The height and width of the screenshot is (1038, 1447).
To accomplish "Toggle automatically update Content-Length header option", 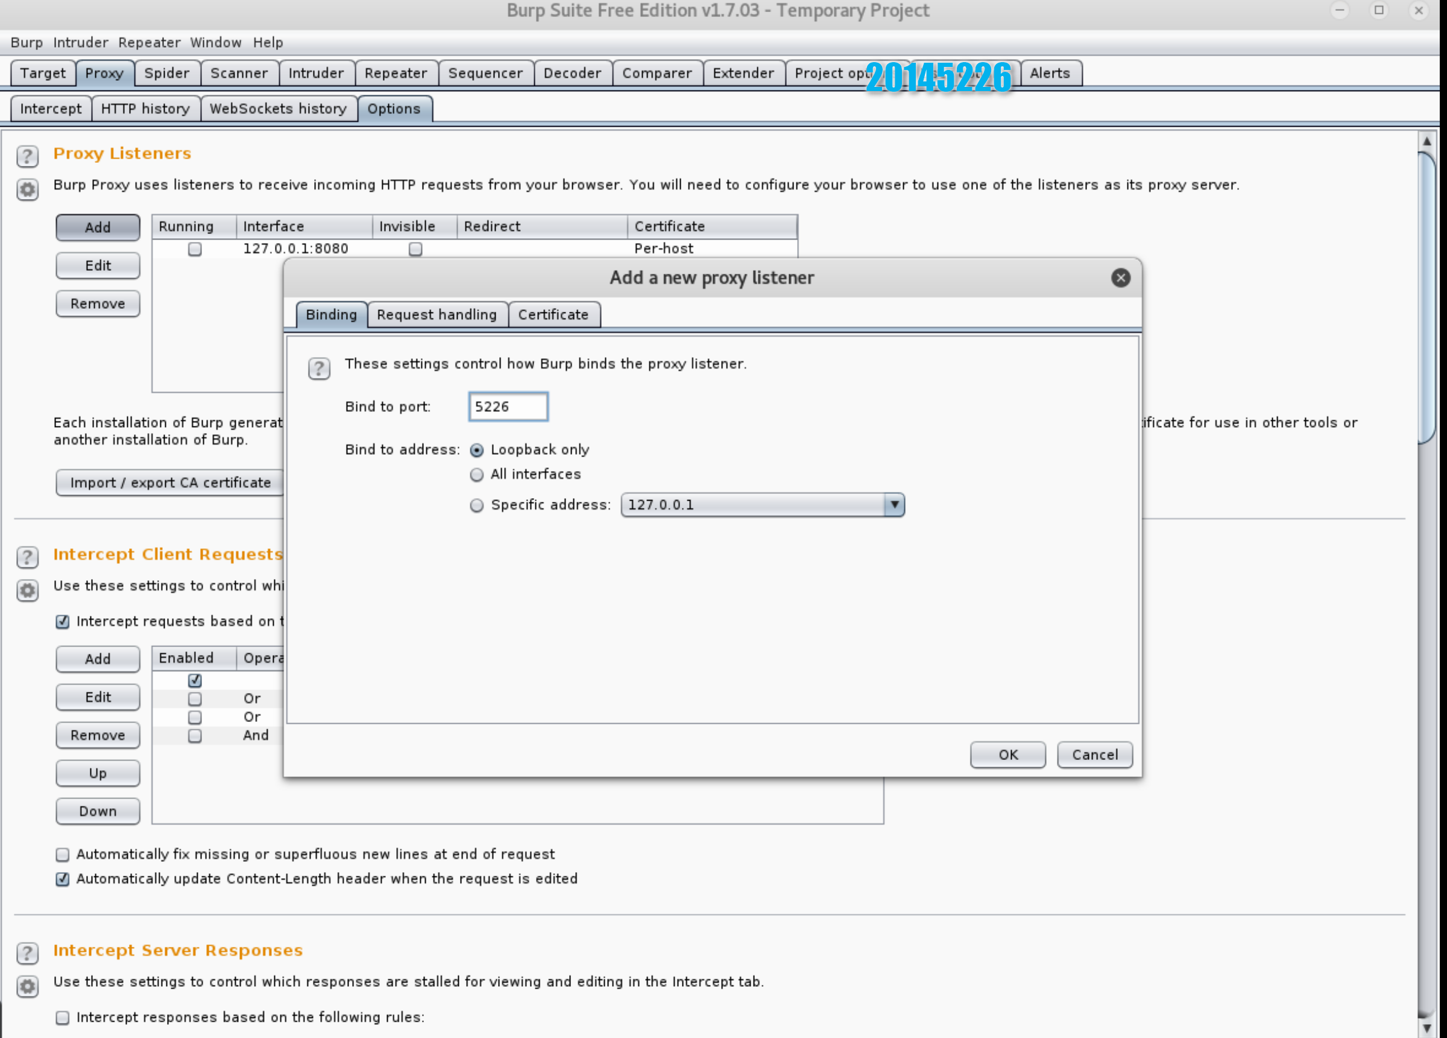I will click(x=63, y=879).
